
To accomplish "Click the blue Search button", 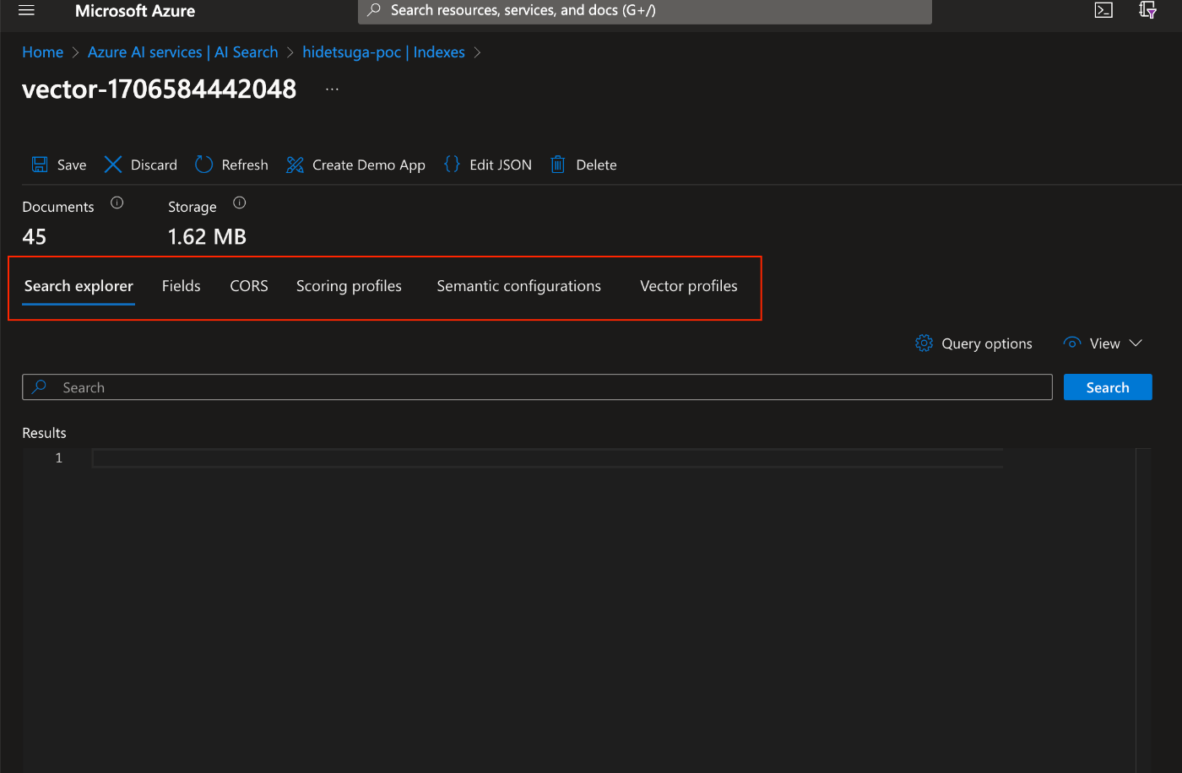I will point(1108,387).
